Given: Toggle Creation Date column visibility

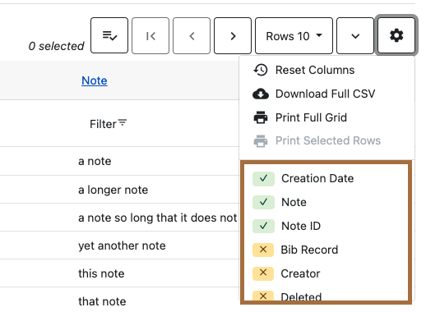Looking at the screenshot, I should (x=263, y=179).
